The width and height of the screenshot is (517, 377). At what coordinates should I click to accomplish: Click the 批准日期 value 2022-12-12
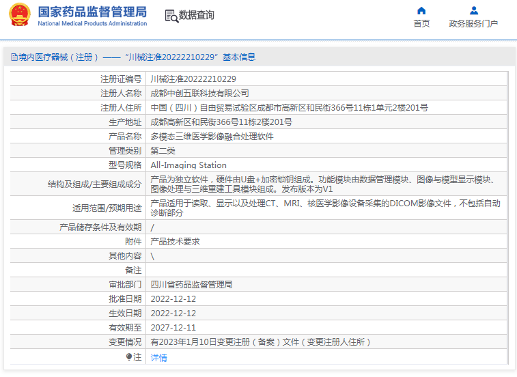pos(173,299)
